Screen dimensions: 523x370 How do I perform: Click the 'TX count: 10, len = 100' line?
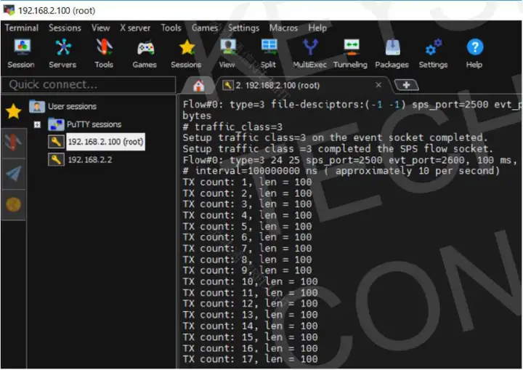tap(250, 281)
